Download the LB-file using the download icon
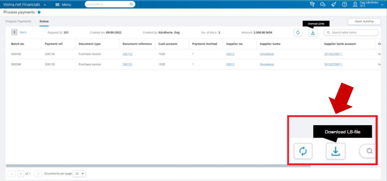 [x=313, y=33]
